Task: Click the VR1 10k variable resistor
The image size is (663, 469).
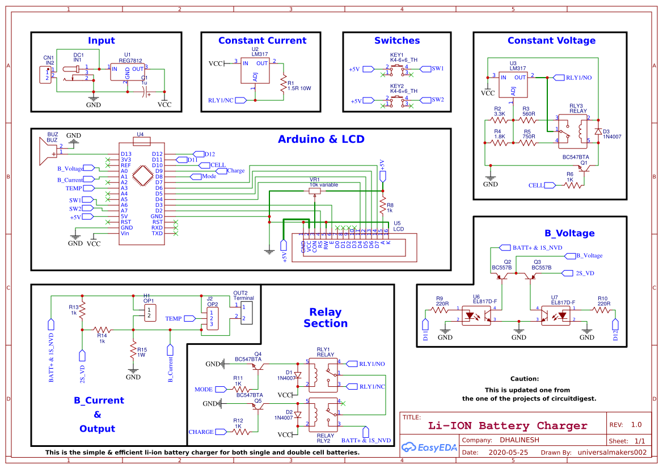Action: click(315, 191)
